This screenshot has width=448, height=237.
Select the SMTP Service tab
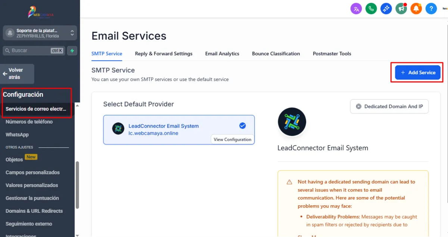point(107,54)
